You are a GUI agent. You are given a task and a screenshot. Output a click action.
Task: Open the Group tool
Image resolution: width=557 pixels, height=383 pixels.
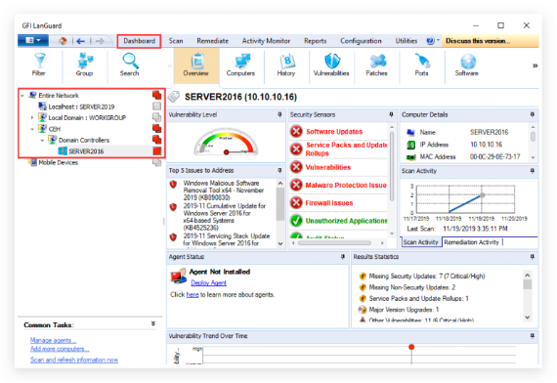point(84,64)
